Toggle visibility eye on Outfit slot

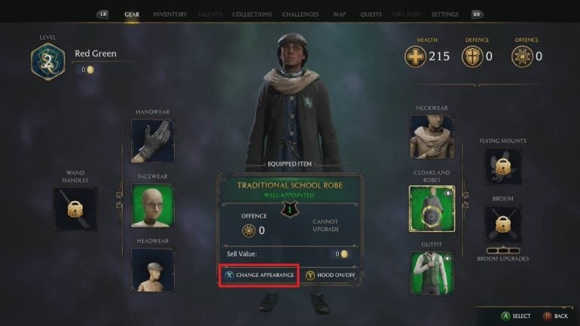pyautogui.click(x=447, y=258)
